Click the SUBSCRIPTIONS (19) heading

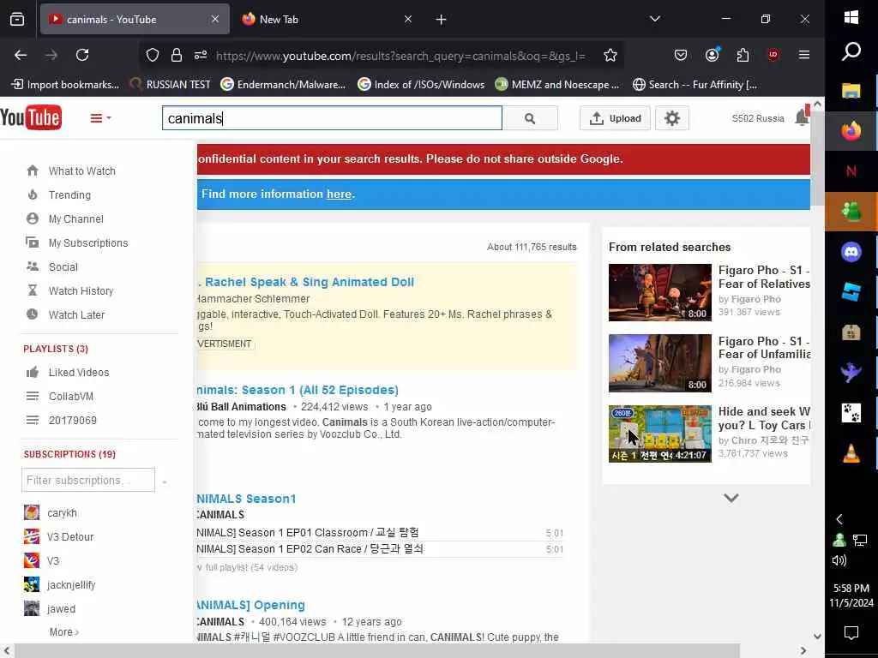(x=69, y=454)
